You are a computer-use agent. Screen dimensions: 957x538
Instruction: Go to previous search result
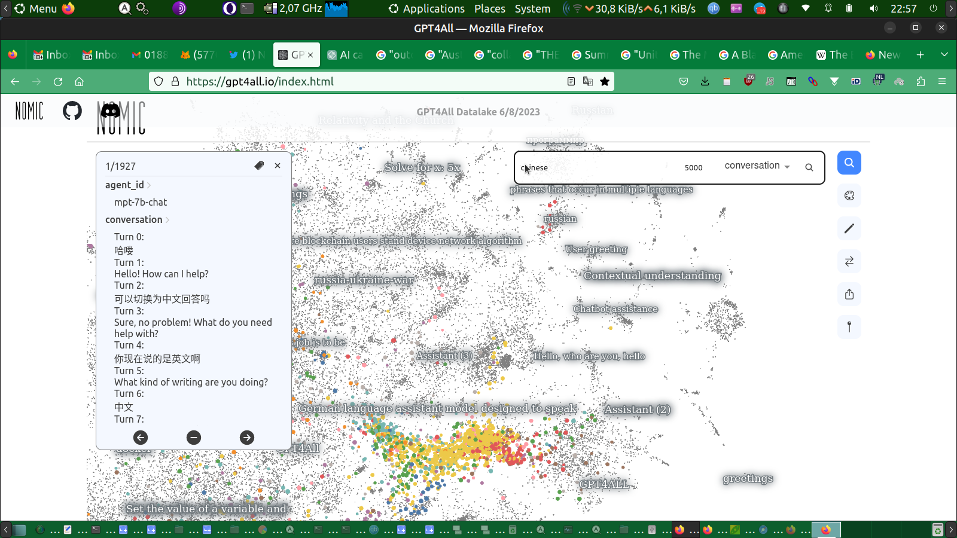click(x=141, y=438)
